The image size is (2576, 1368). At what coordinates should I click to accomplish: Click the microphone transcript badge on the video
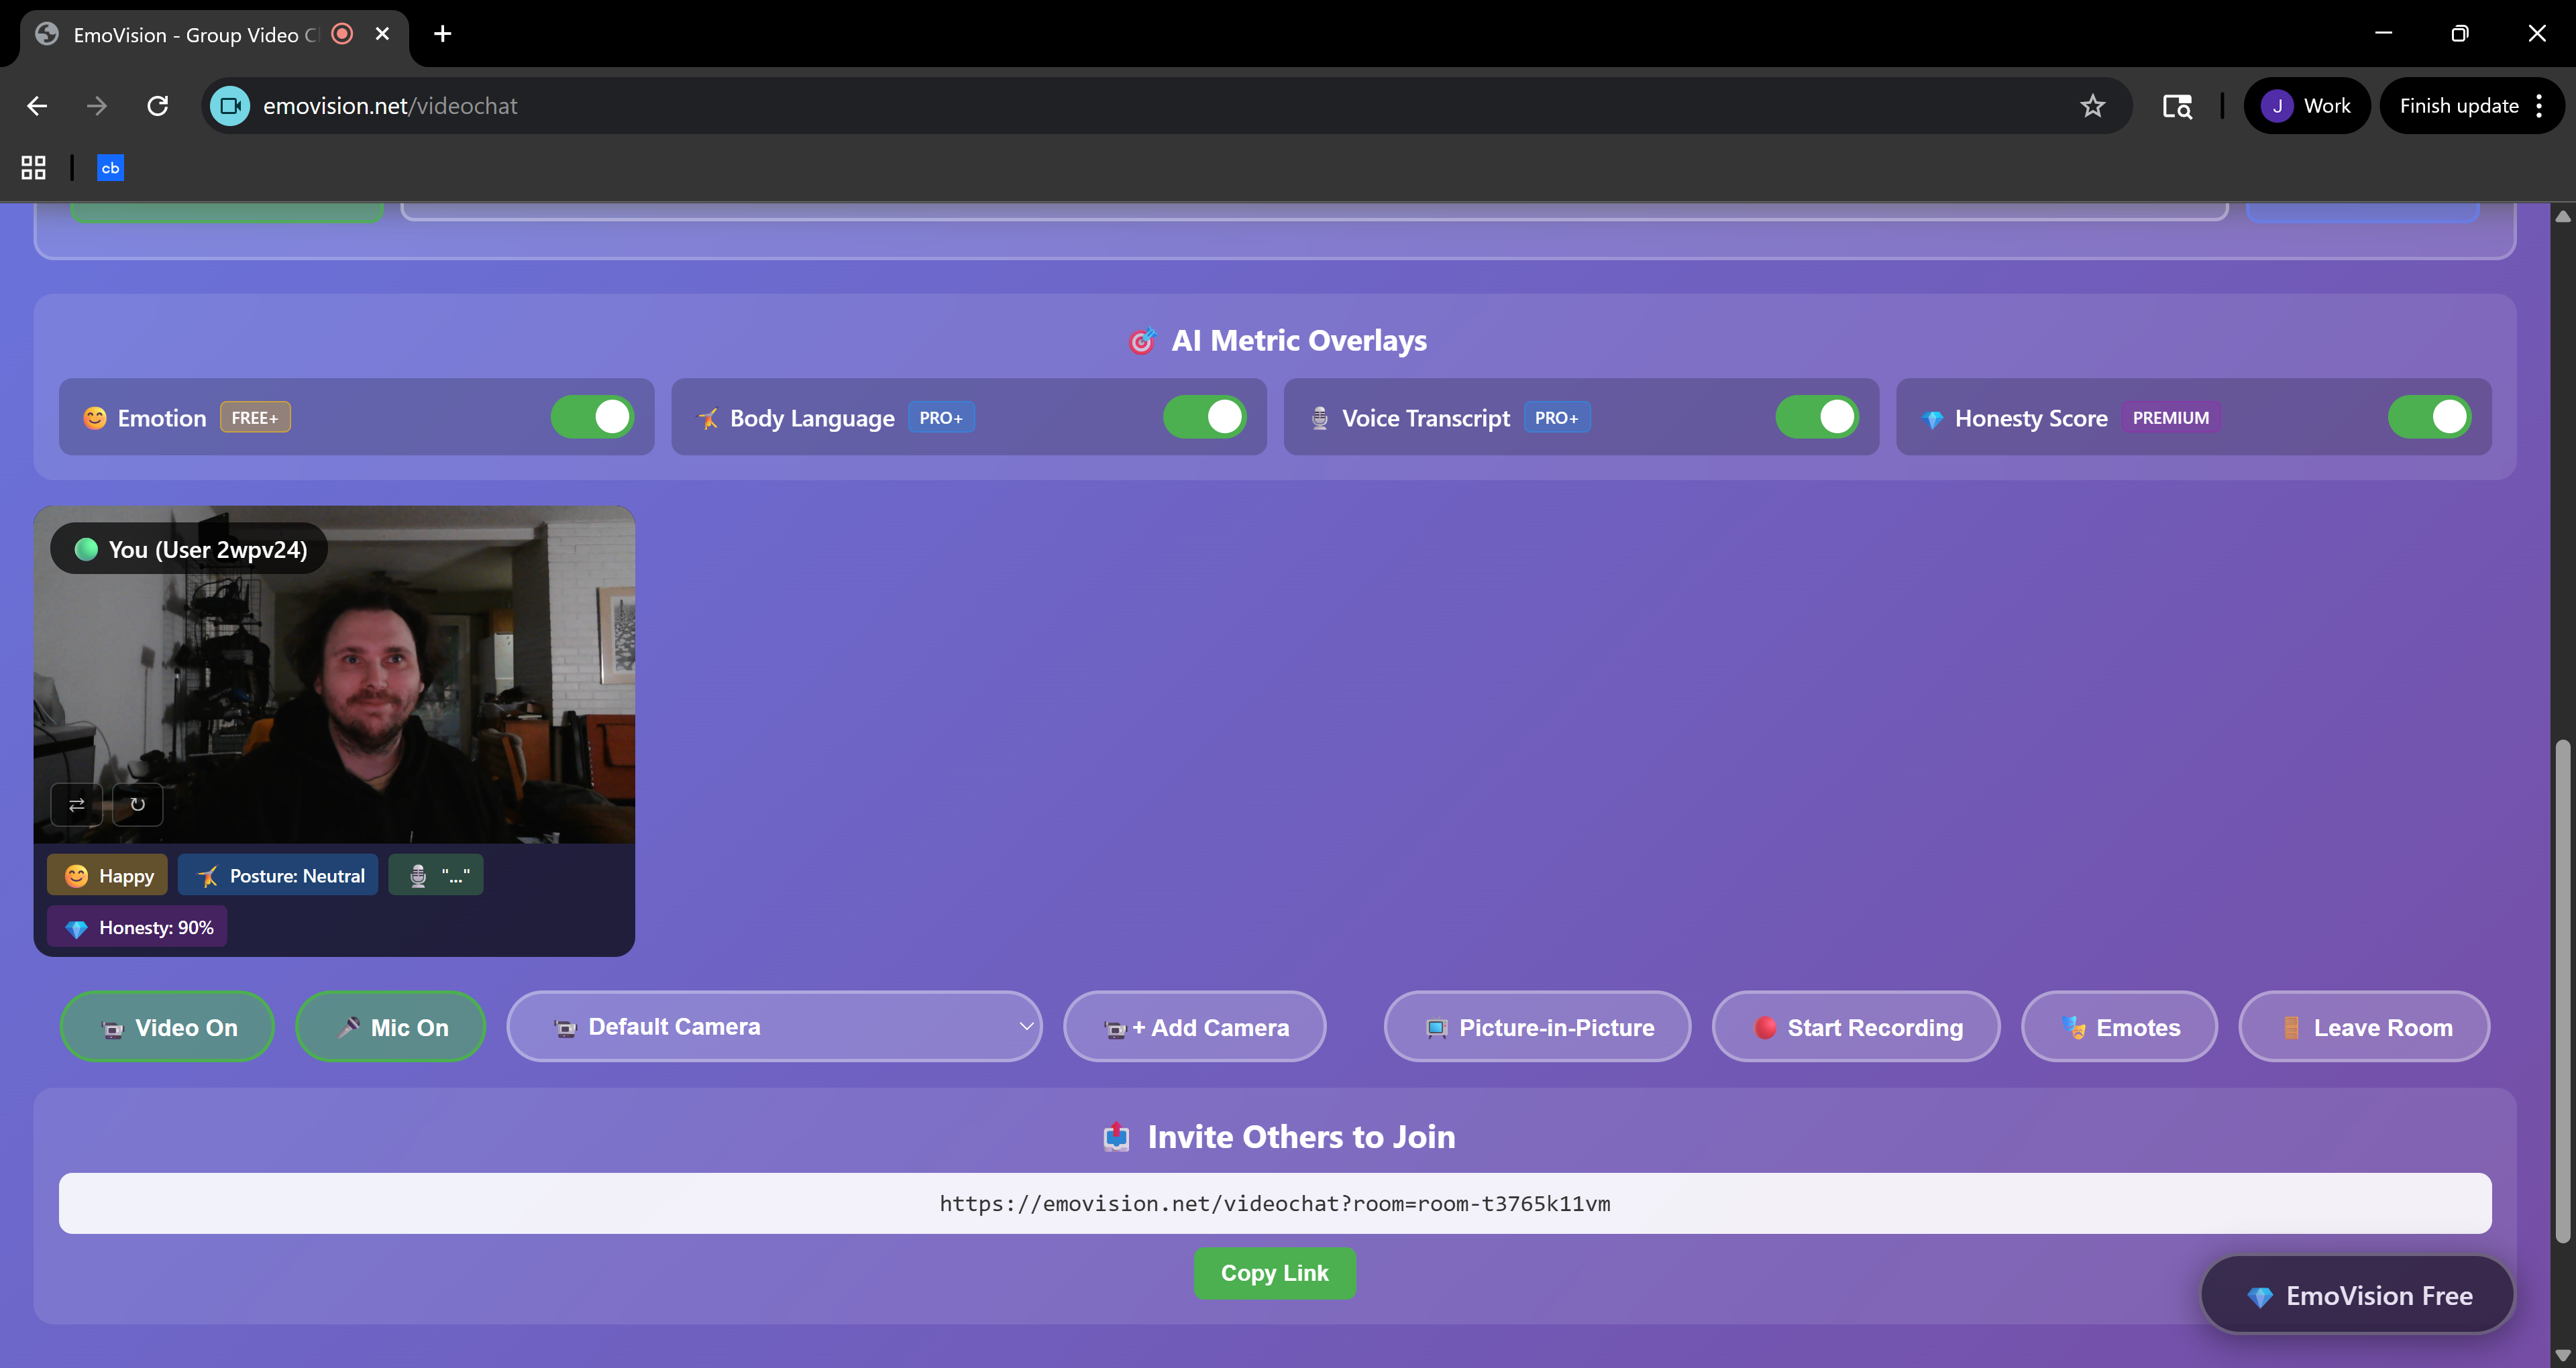point(435,874)
